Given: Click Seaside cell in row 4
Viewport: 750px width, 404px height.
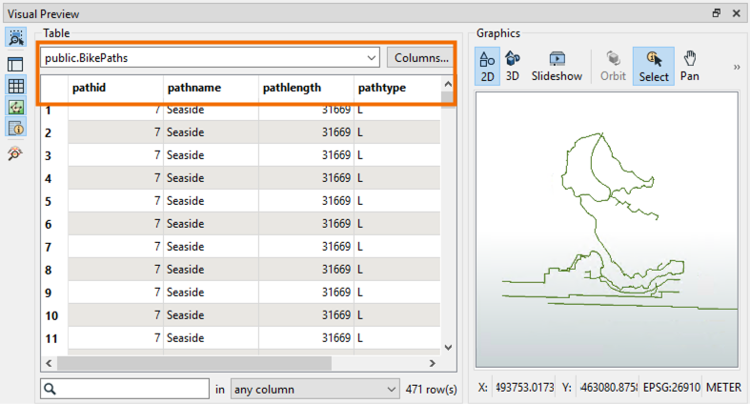Looking at the screenshot, I should click(211, 178).
